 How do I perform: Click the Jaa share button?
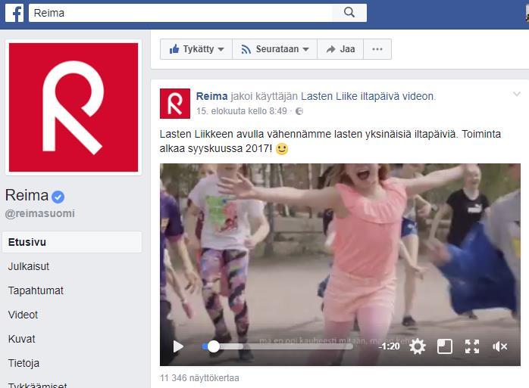(340, 49)
